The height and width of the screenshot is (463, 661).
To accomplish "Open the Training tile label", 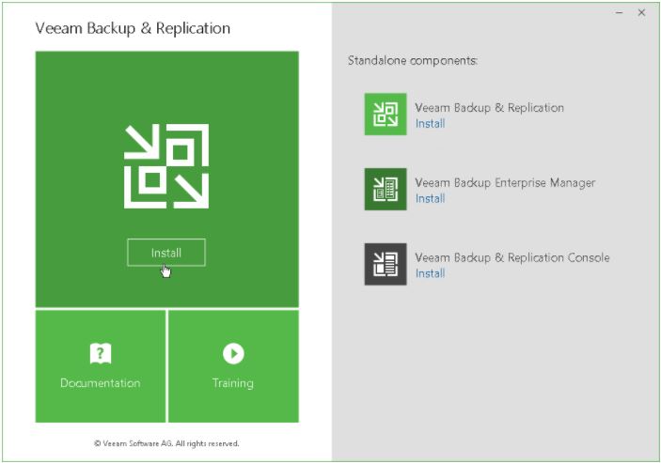I will (233, 383).
